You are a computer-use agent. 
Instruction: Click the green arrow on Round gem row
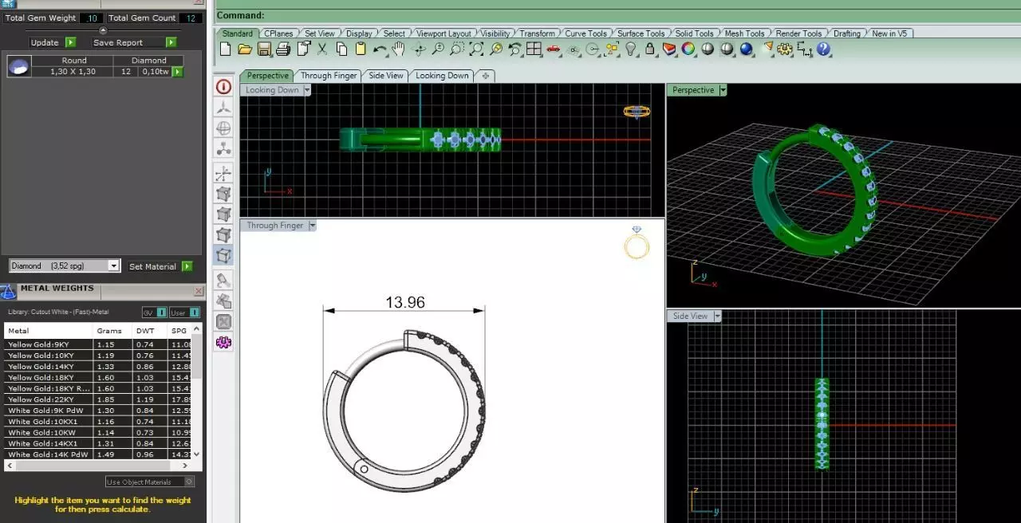tap(177, 72)
